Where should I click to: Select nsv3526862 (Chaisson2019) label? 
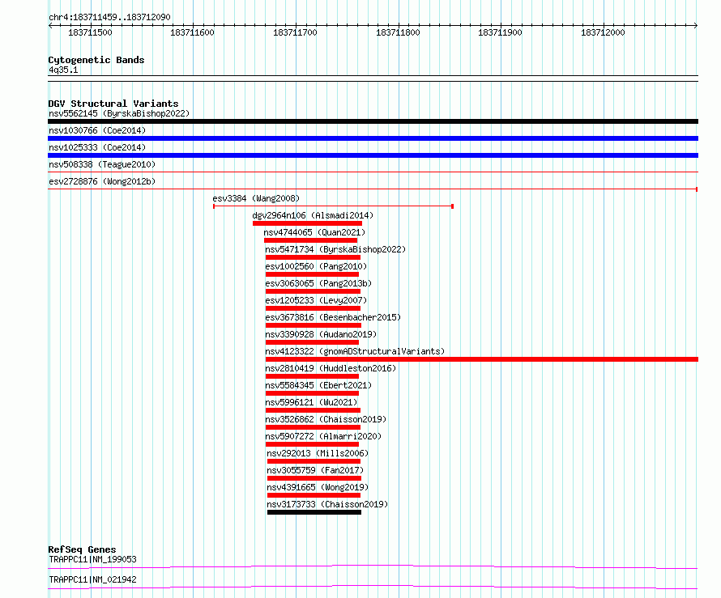[x=326, y=419]
